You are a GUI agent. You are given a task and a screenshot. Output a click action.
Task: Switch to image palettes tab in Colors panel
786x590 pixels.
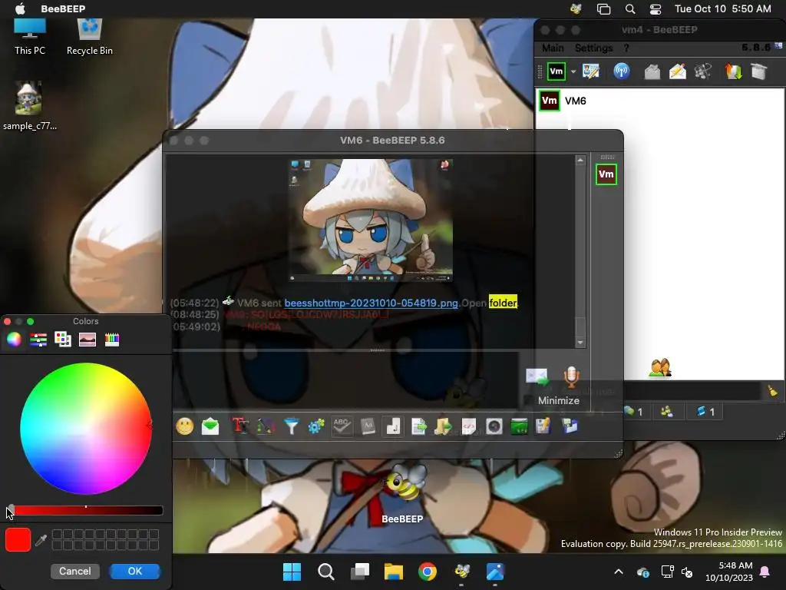tap(88, 340)
